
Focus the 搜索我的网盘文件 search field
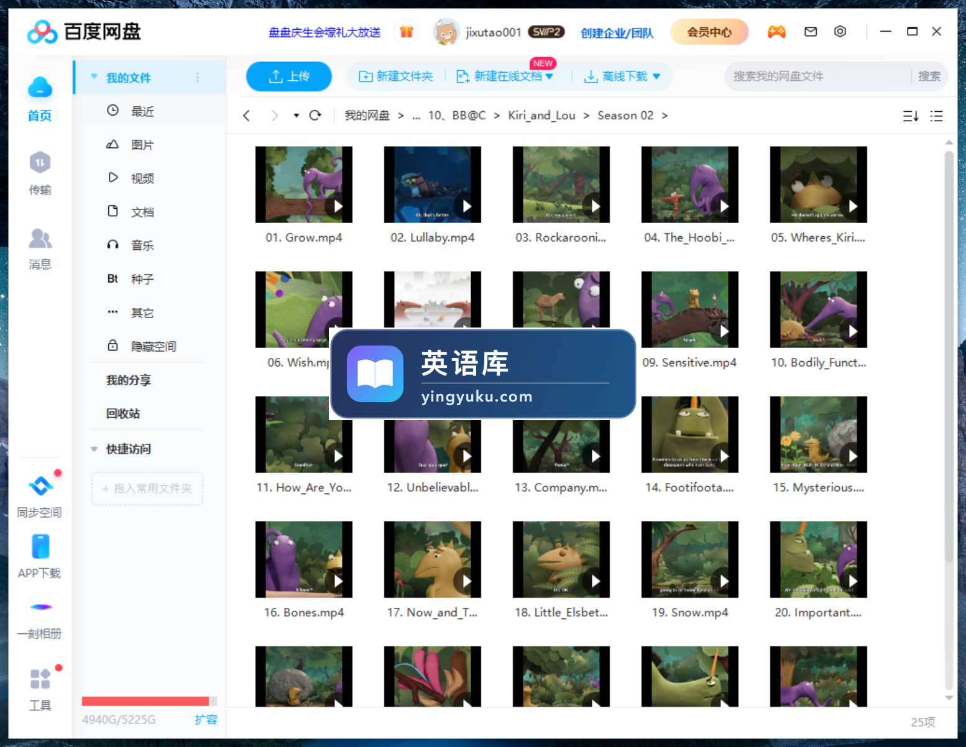tap(816, 76)
